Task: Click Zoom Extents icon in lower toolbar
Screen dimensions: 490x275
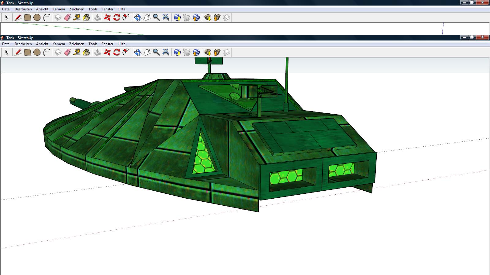Action: (x=166, y=52)
